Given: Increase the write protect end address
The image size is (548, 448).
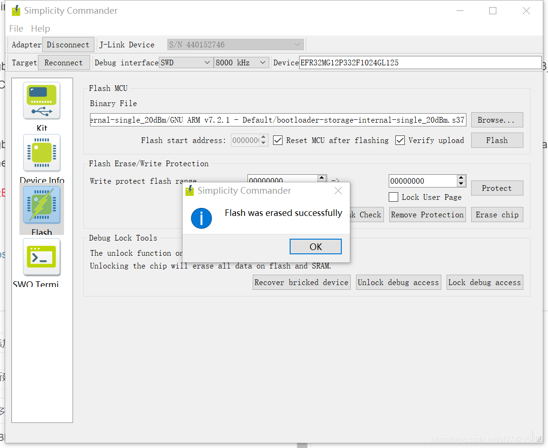Looking at the screenshot, I should pos(461,178).
